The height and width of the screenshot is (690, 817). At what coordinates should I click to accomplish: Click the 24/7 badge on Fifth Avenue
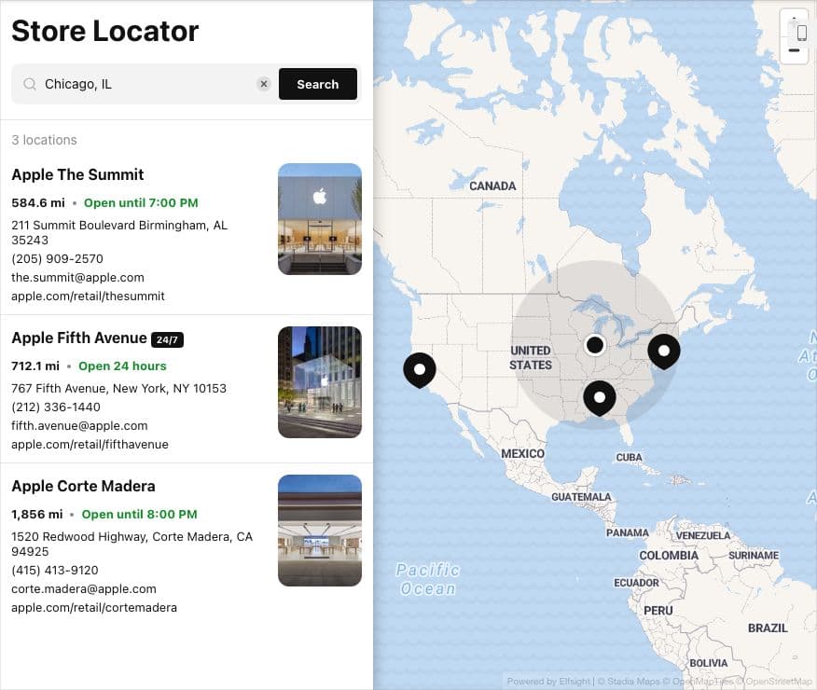coord(167,339)
